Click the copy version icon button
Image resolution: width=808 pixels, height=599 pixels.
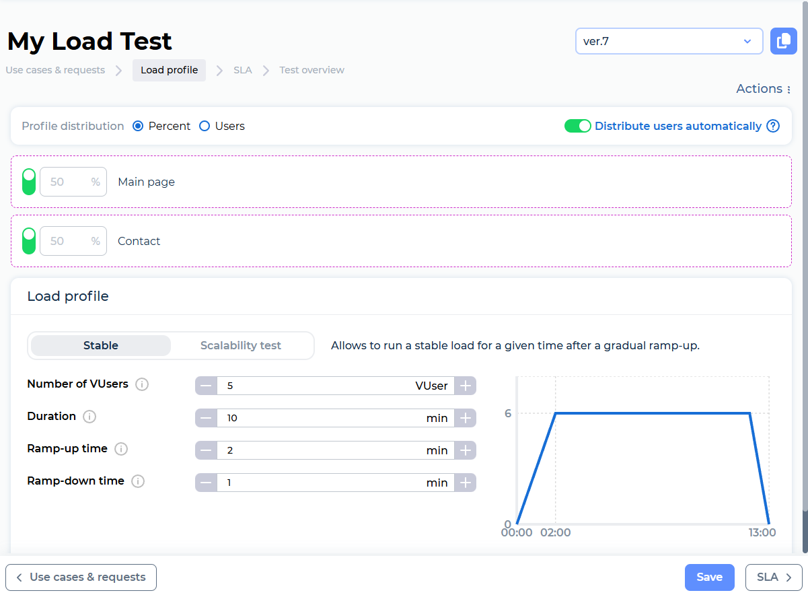[783, 41]
